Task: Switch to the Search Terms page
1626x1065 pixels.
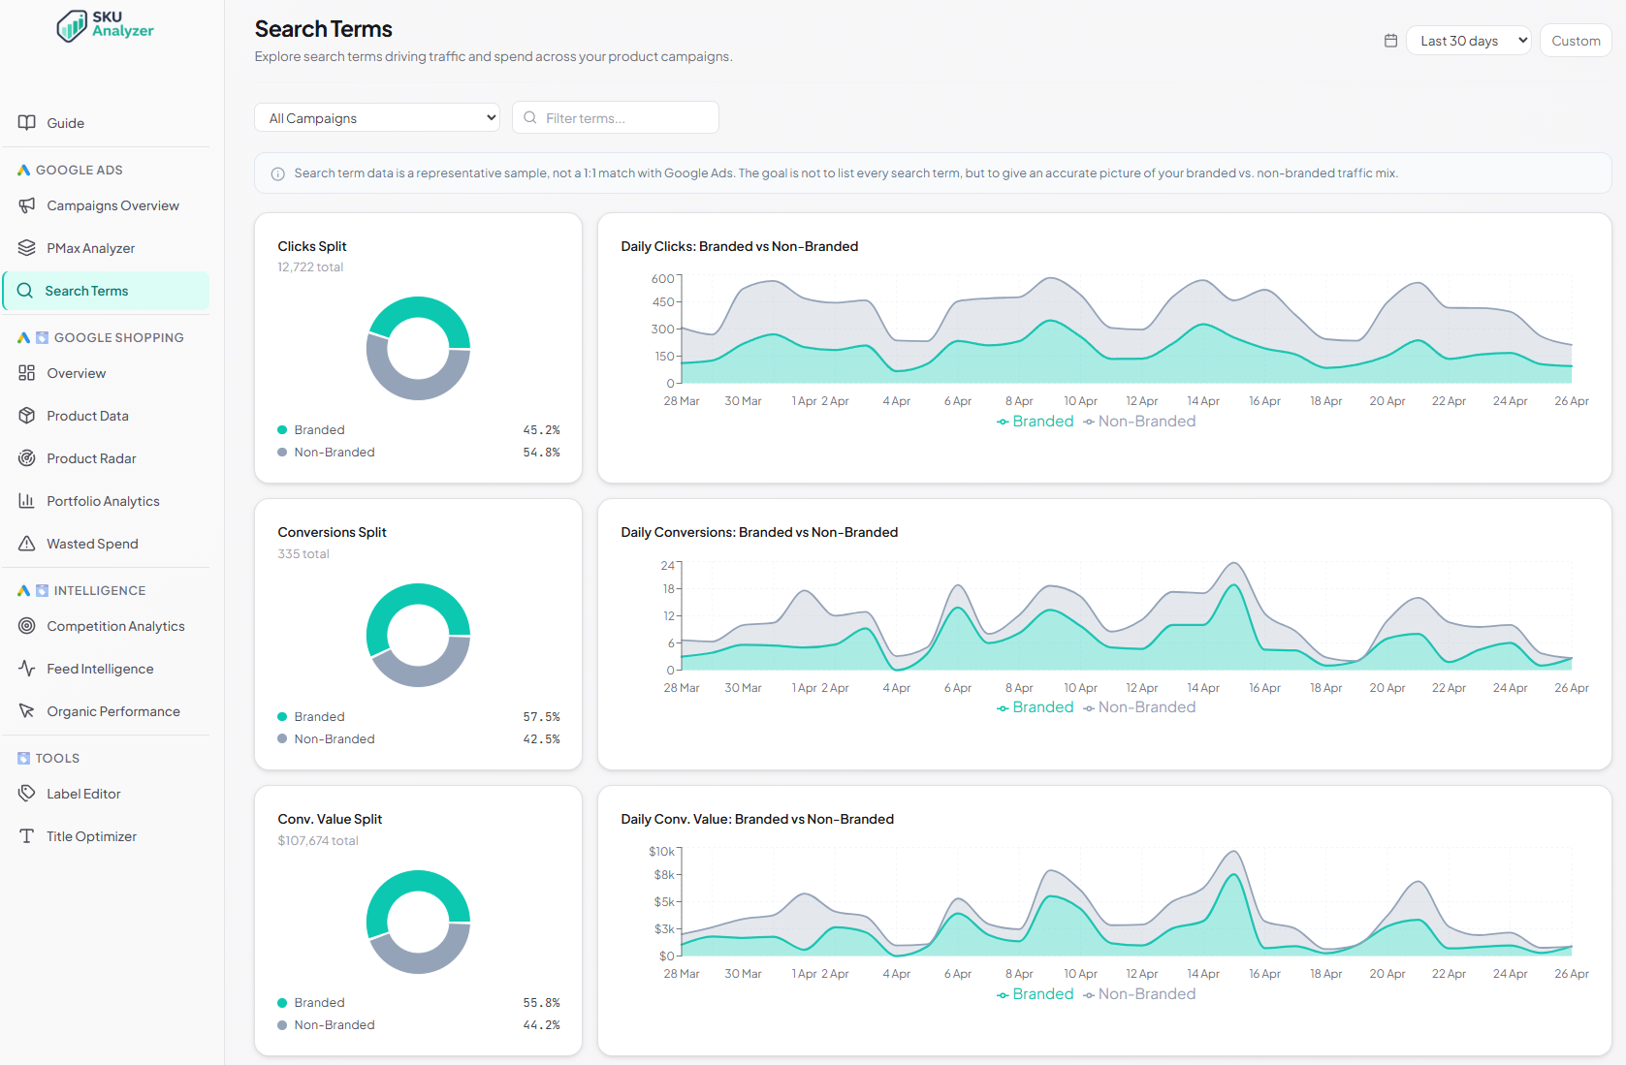Action: click(87, 291)
